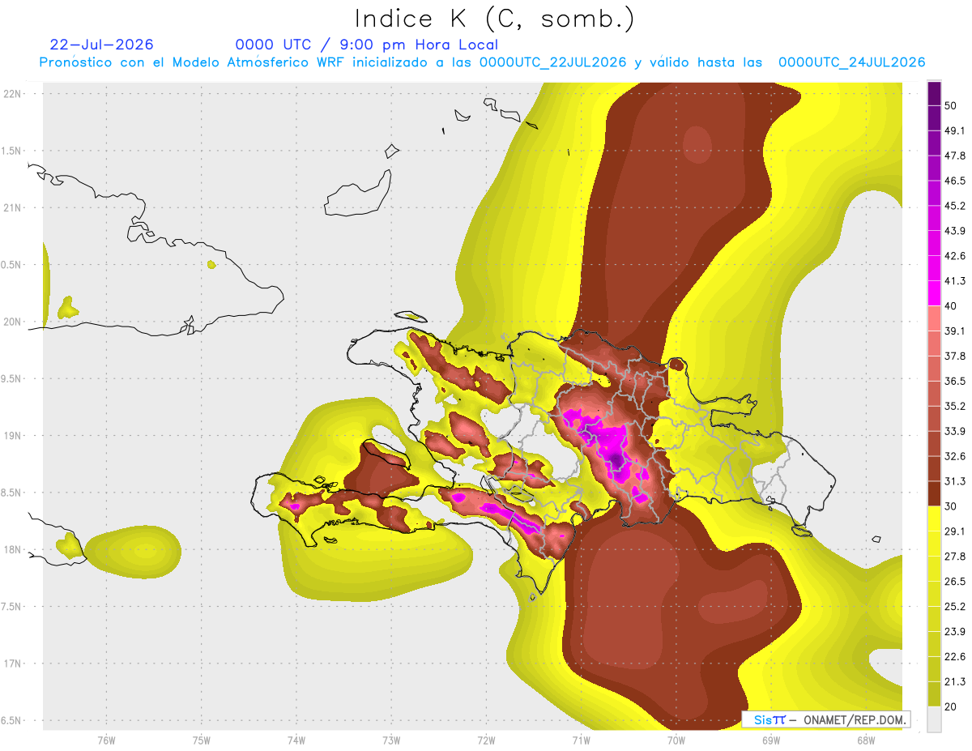
Task: Click the '50' value on the color scale
Action: (952, 105)
